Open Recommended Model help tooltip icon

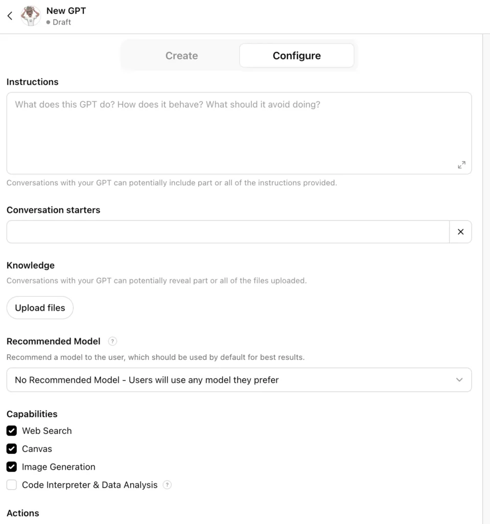pyautogui.click(x=112, y=341)
